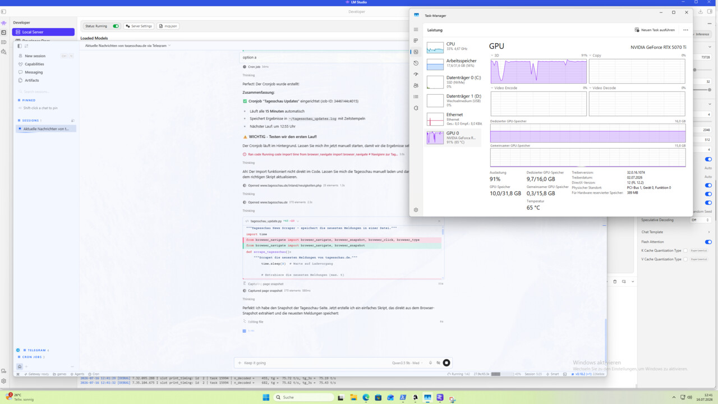Enable K Cache Quantization Type checkbox
This screenshot has width=718, height=404.
[x=686, y=250]
